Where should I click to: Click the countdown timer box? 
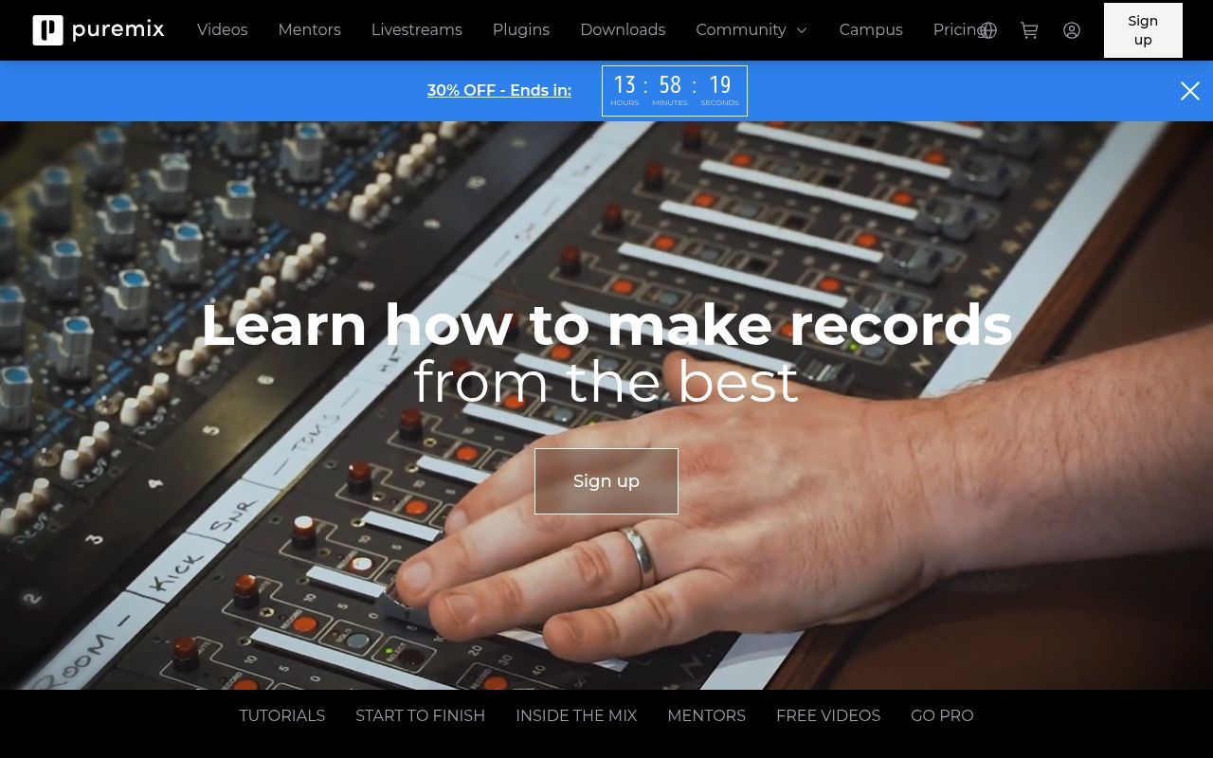(675, 91)
